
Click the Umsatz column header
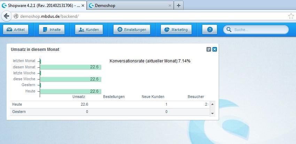point(79,97)
